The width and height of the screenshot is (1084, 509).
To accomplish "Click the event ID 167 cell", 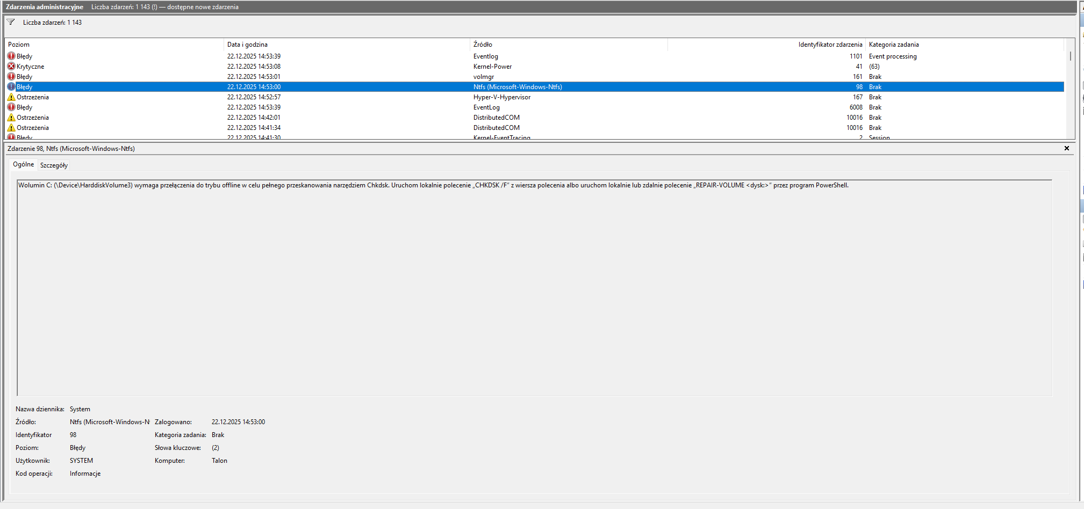I will tap(858, 97).
